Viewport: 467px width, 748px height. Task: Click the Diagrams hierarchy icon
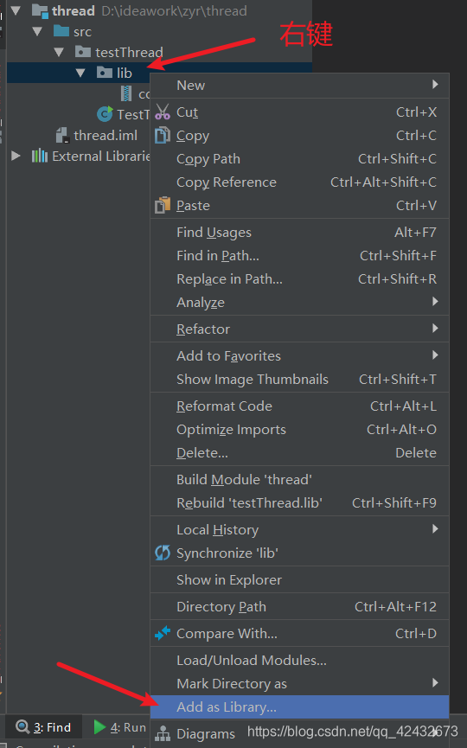tap(163, 733)
